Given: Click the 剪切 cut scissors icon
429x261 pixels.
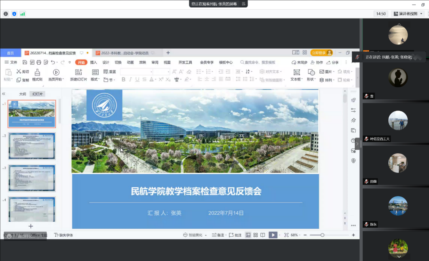Looking at the screenshot, I should [x=19, y=72].
